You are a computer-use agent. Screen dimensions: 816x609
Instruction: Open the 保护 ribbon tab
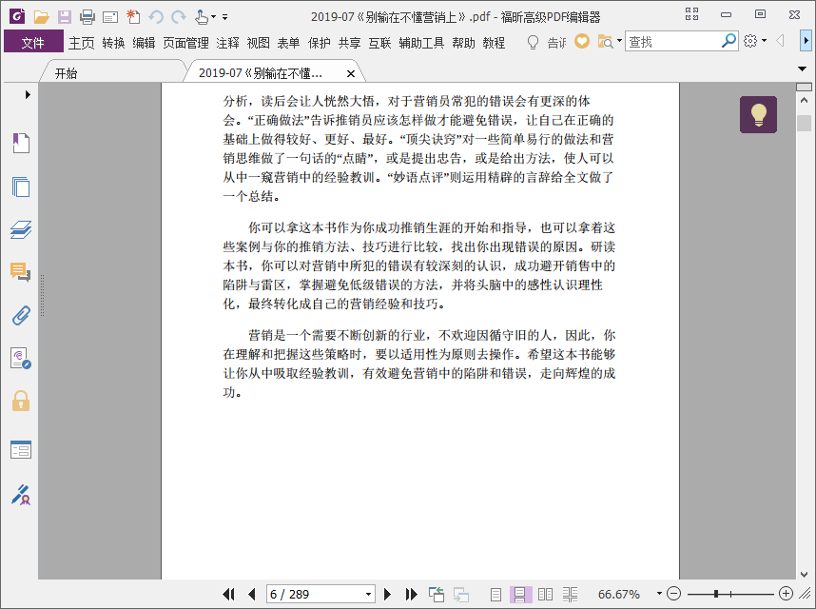click(319, 43)
